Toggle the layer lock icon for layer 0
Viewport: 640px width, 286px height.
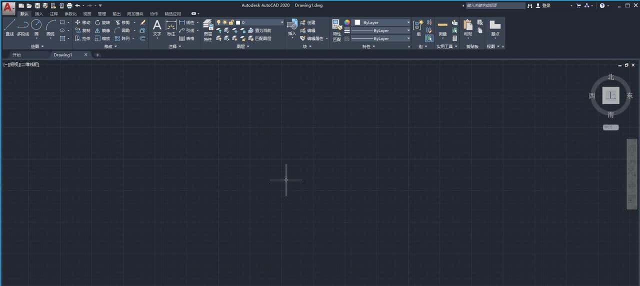point(231,22)
